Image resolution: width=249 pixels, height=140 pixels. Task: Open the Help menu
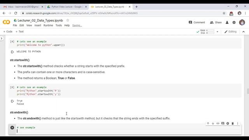point(67,25)
